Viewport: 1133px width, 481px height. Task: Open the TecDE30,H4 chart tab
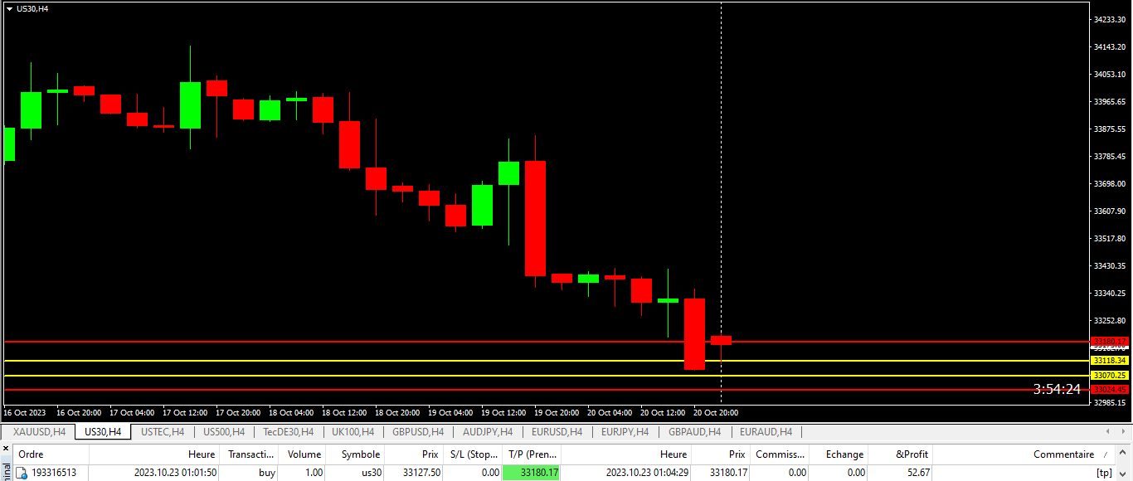click(288, 432)
